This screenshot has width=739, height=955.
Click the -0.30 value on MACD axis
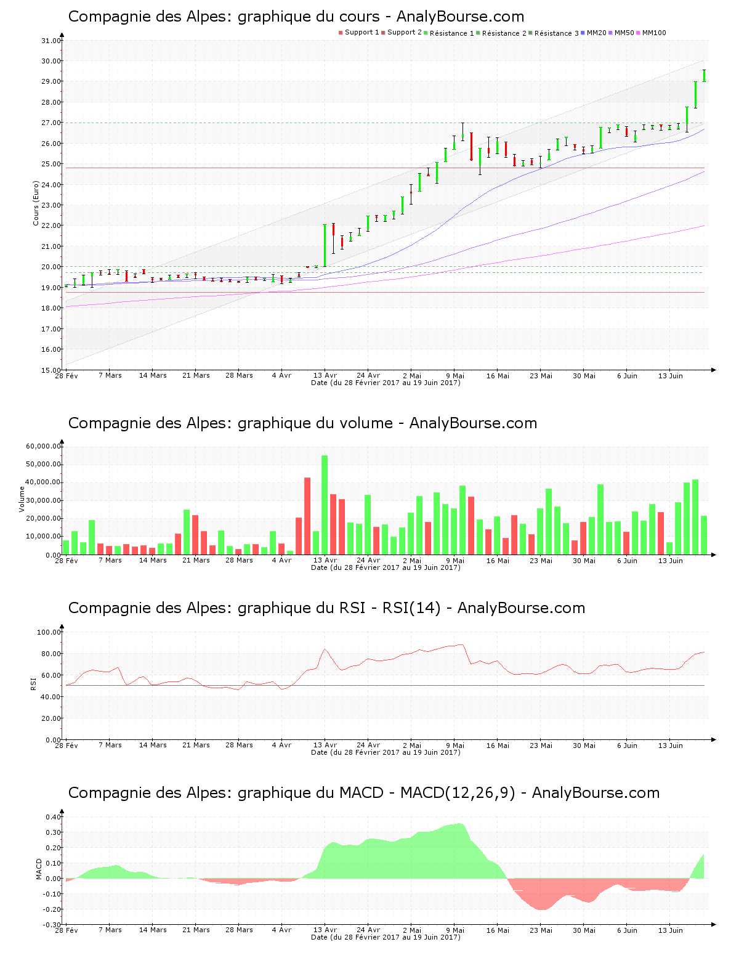tap(52, 925)
